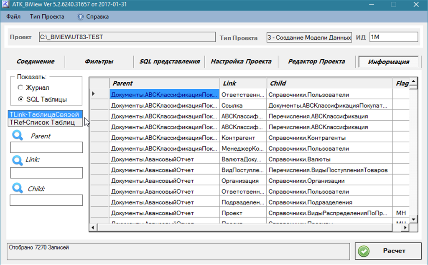
Task: Click the magnifier icon next to Parent
Action: [x=18, y=136]
